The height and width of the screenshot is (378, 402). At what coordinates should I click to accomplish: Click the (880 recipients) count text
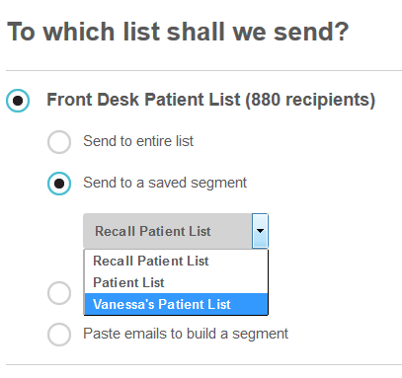pyautogui.click(x=310, y=100)
